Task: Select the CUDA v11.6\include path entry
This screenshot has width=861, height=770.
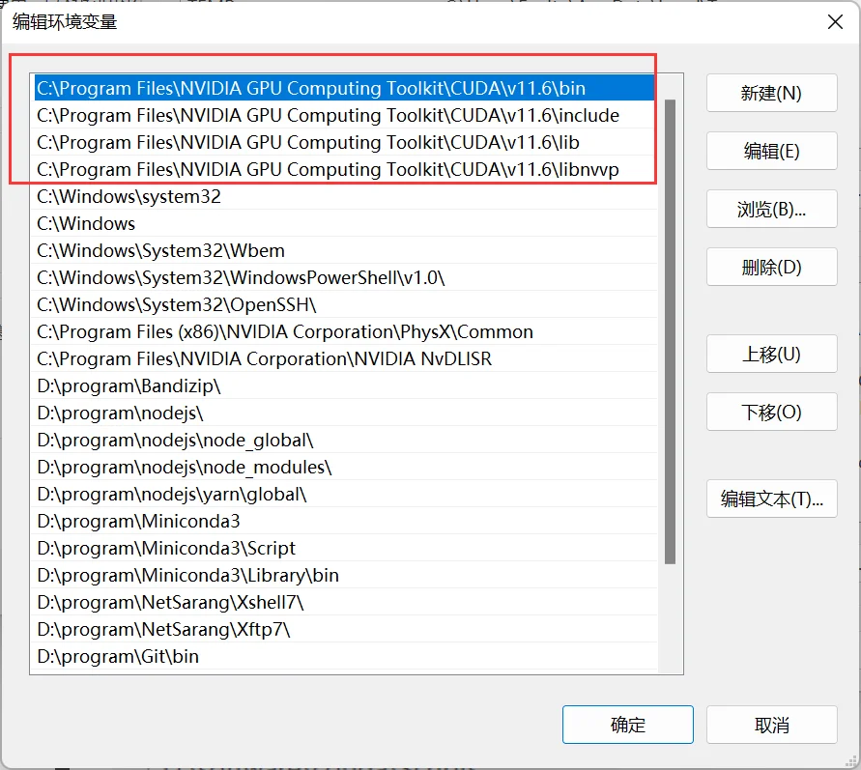Action: pyautogui.click(x=328, y=116)
